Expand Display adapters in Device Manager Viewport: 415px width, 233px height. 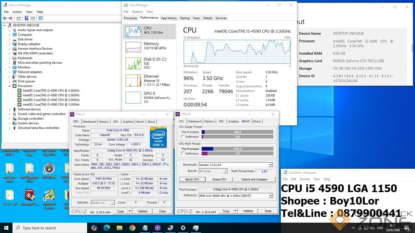click(x=10, y=44)
